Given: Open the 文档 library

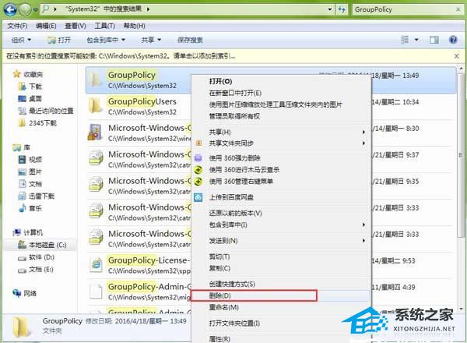Looking at the screenshot, I should coord(30,184).
